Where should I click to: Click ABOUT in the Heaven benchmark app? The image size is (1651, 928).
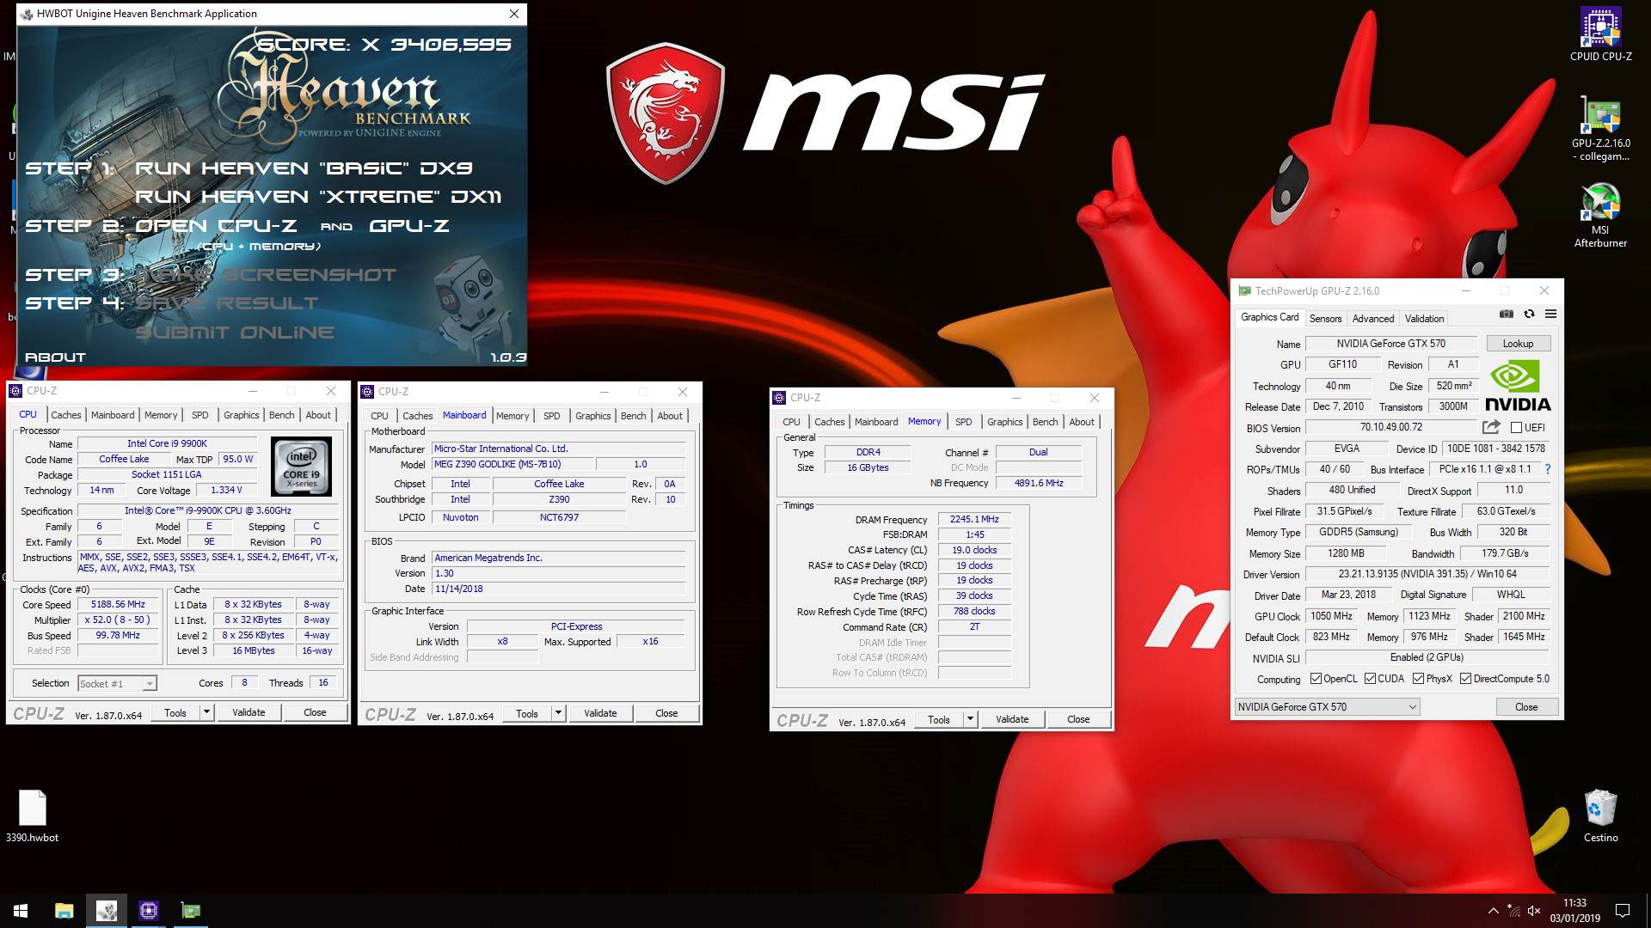click(x=55, y=357)
